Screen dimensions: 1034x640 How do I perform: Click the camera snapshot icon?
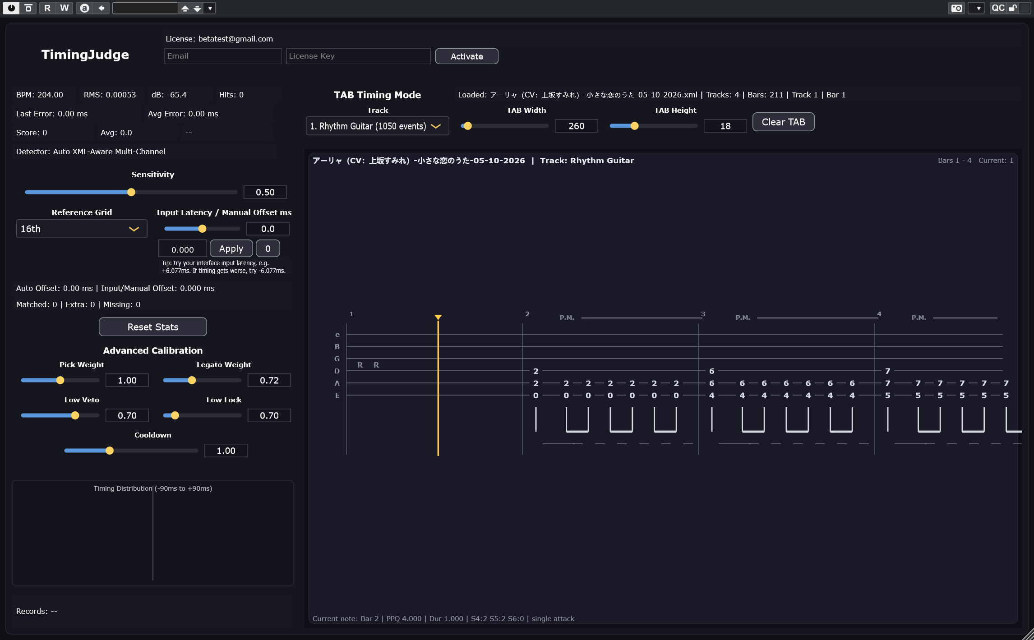[956, 8]
